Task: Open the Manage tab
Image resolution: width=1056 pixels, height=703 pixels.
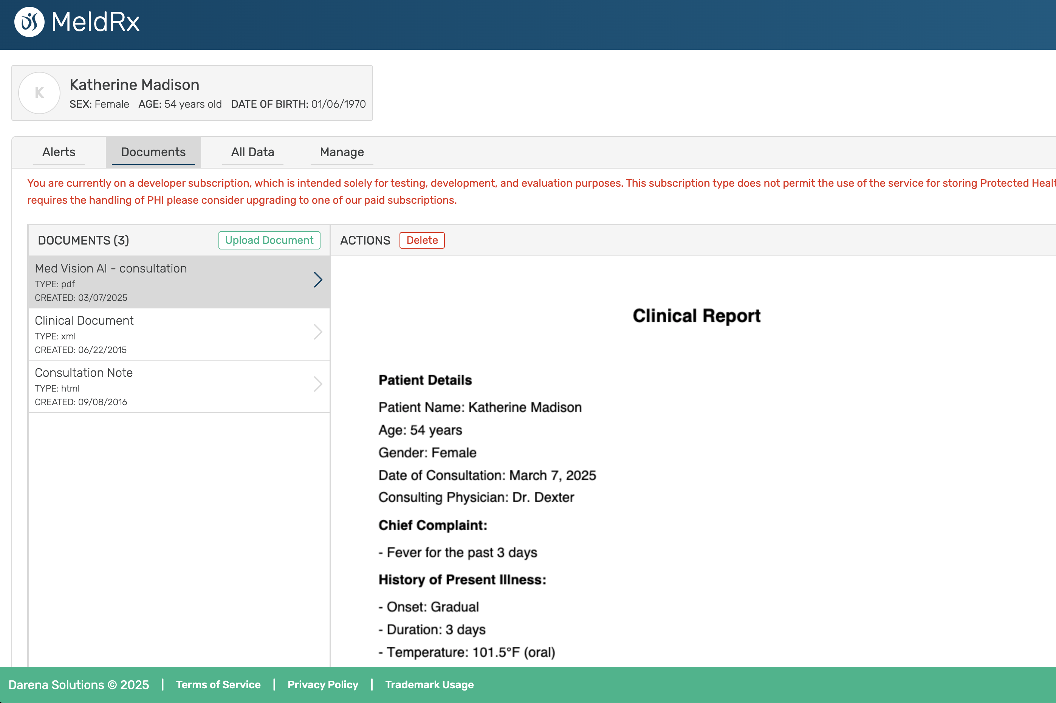Action: click(x=342, y=152)
